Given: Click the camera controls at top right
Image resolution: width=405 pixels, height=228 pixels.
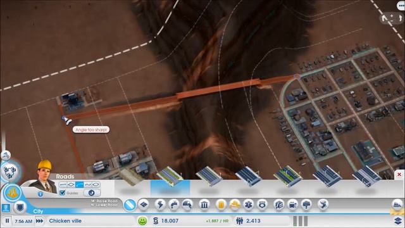Looking at the screenshot, I should (392, 18).
